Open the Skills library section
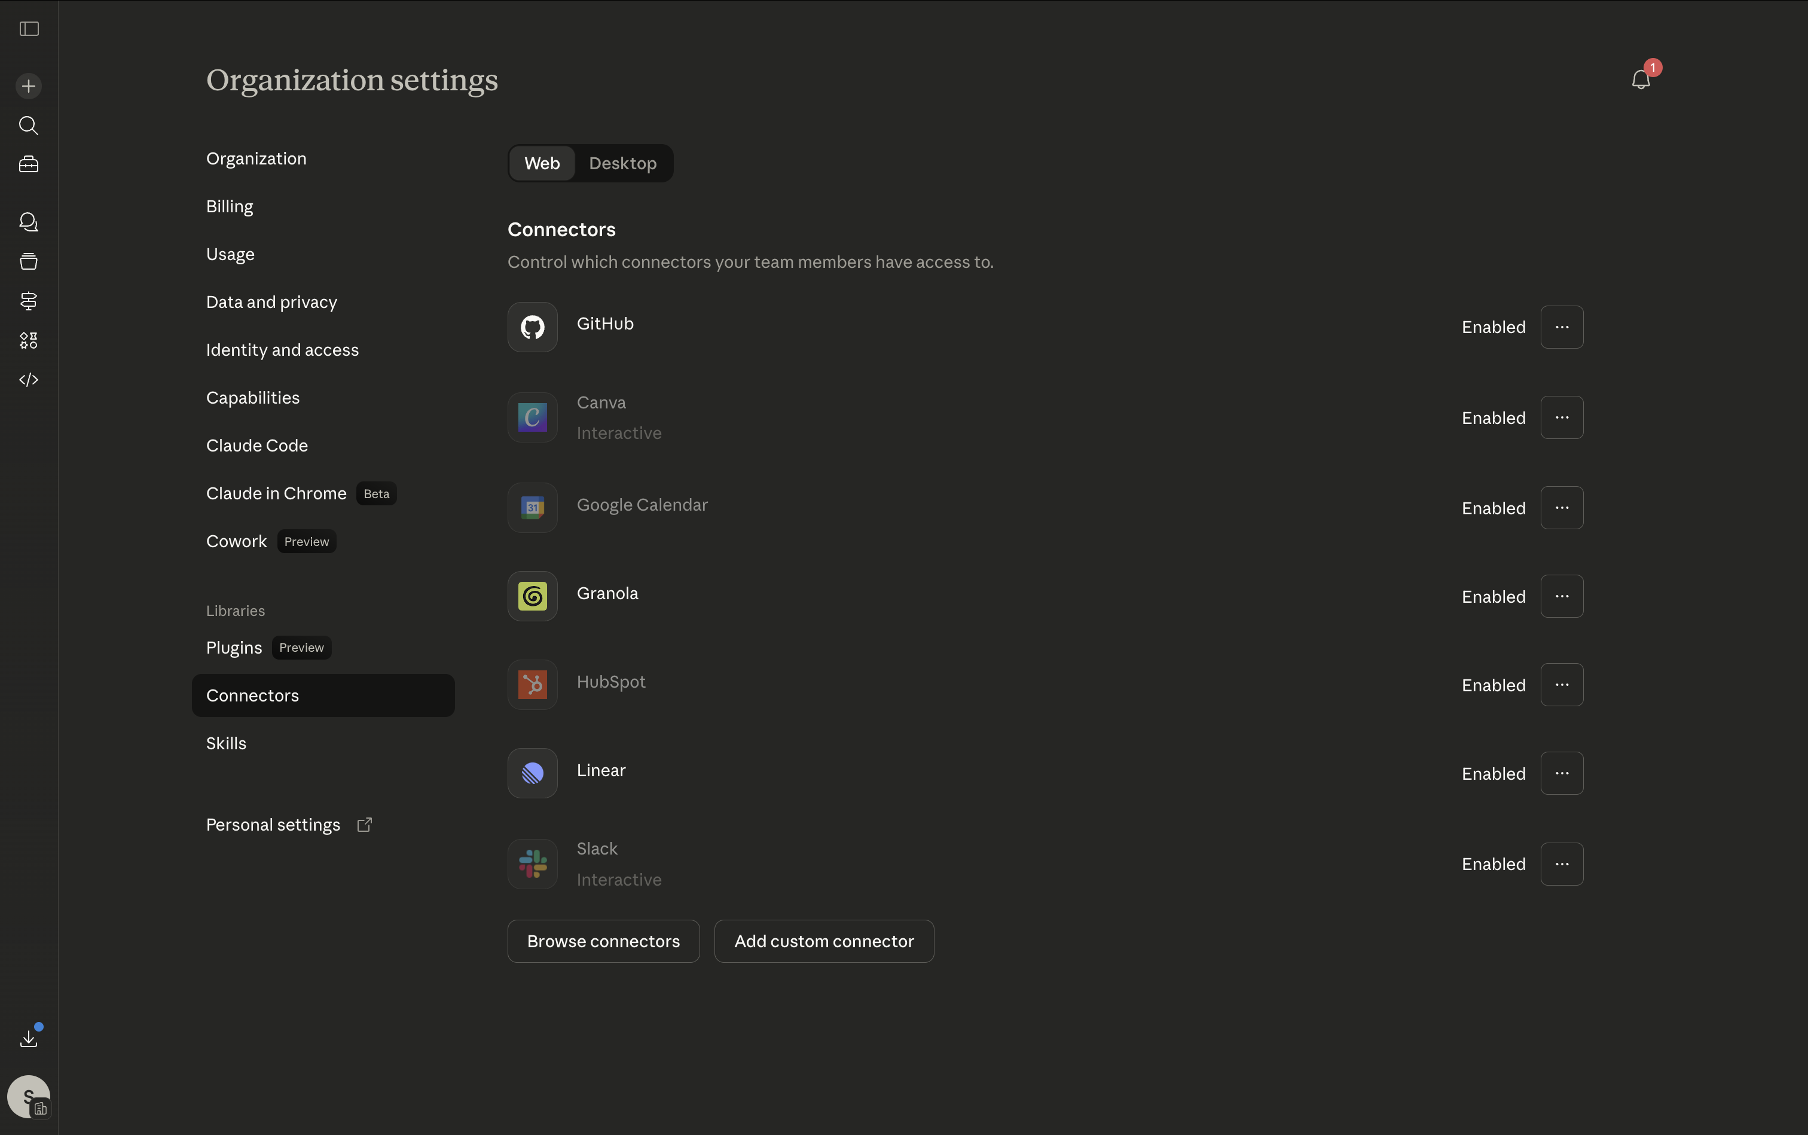The width and height of the screenshot is (1808, 1135). click(x=226, y=743)
